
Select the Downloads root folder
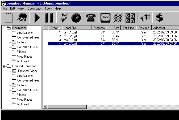click(19, 28)
